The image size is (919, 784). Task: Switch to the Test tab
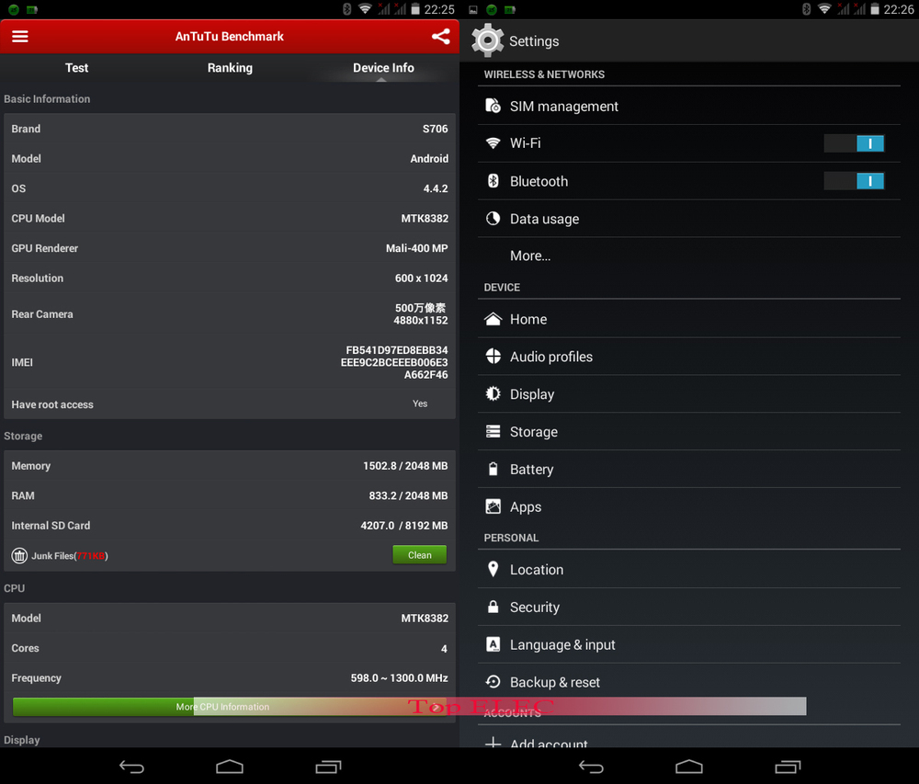pos(76,68)
